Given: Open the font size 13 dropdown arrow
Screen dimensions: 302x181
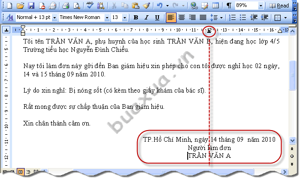Looking at the screenshot, I should [x=125, y=18].
